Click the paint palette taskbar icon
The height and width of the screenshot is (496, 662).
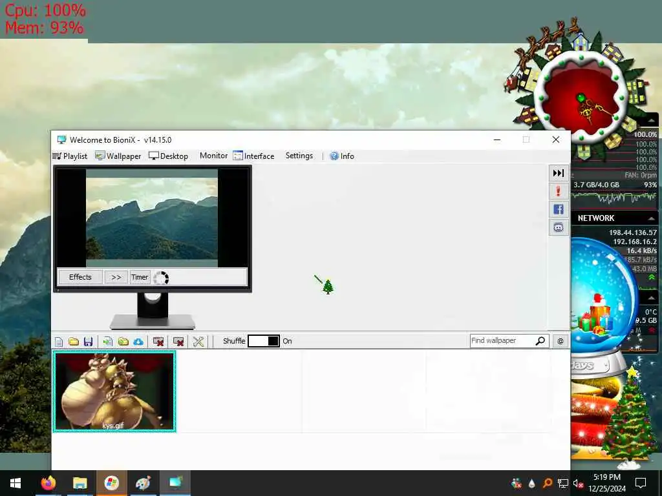tap(144, 483)
